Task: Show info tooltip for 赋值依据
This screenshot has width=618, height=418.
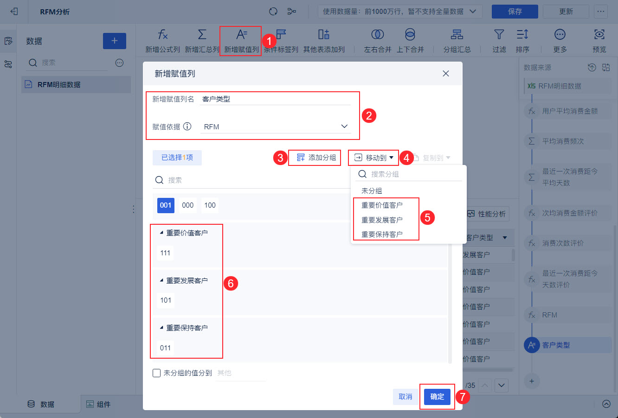Action: [187, 127]
